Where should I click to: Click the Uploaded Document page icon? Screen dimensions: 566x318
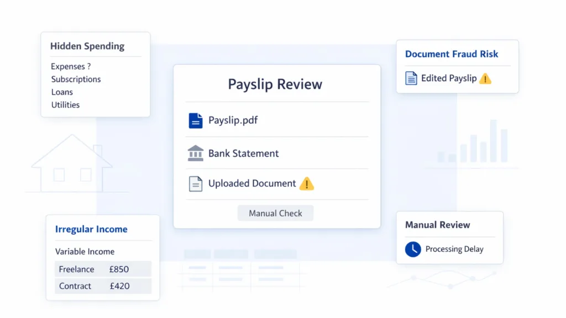coord(196,184)
